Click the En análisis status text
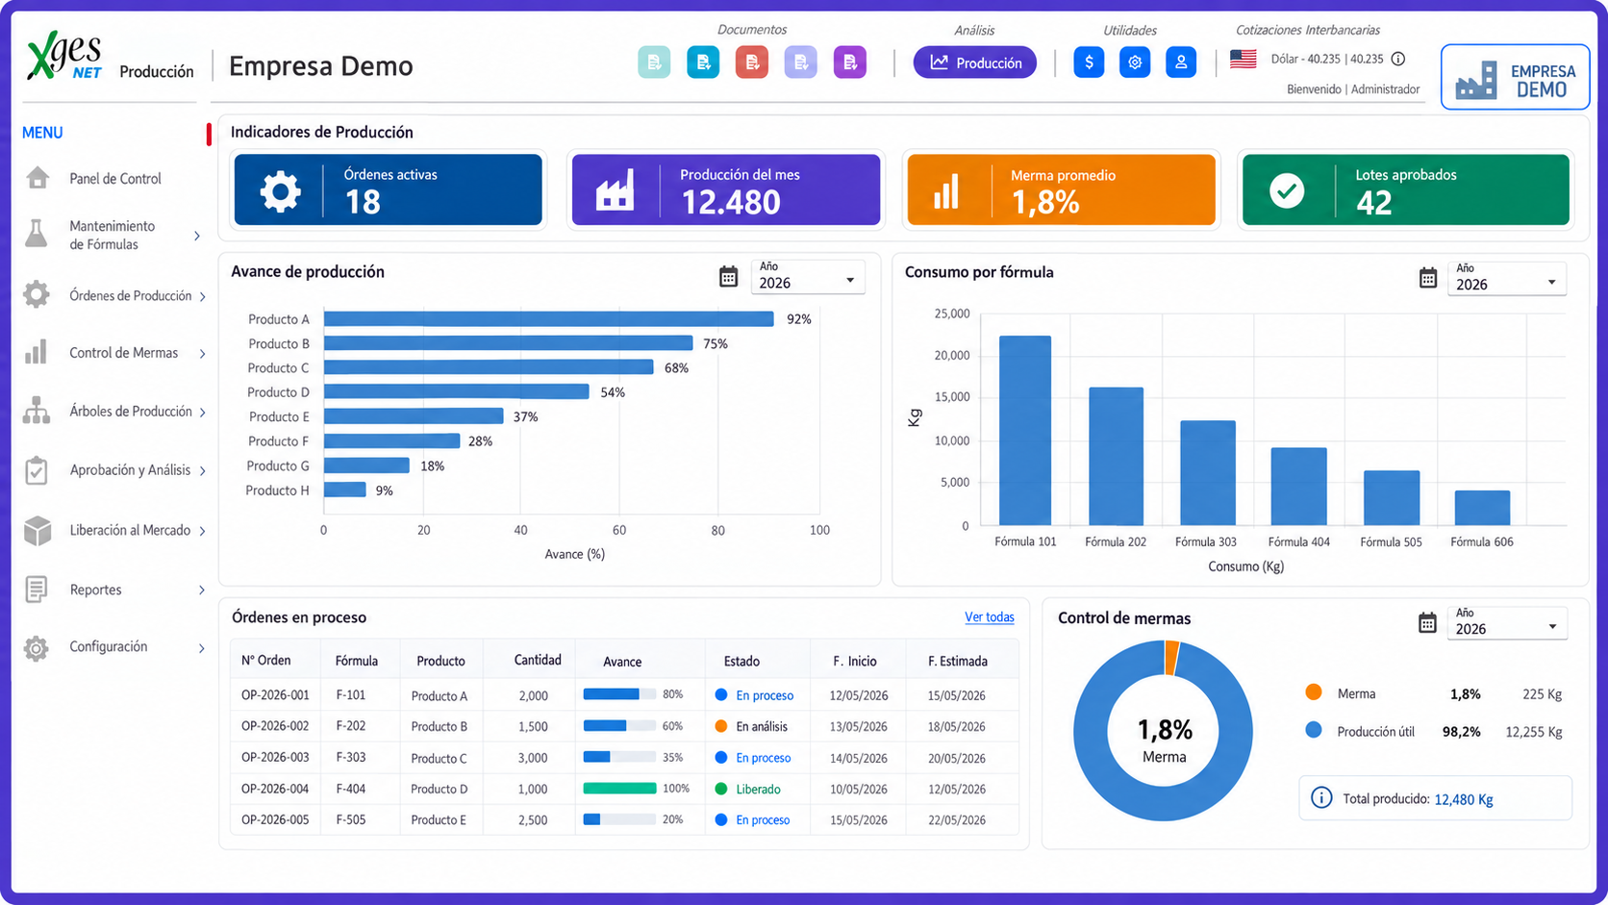This screenshot has width=1608, height=905. tap(762, 726)
